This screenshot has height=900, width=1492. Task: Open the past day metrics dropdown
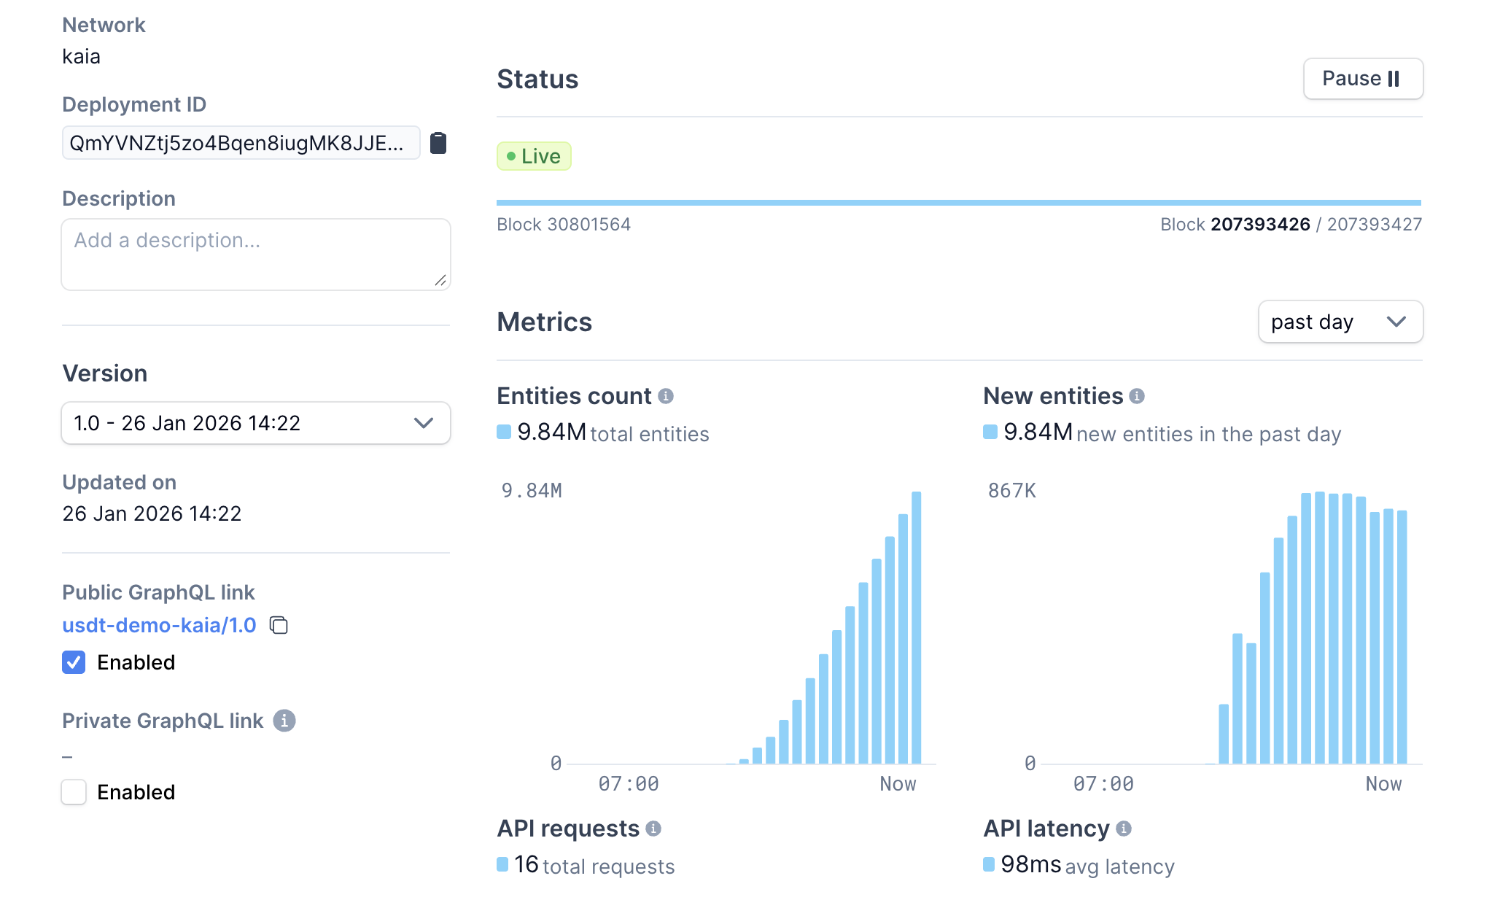coord(1340,322)
